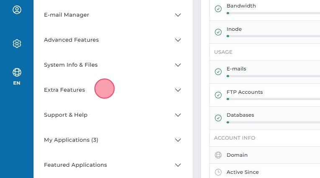The height and width of the screenshot is (178, 320).
Task: Click the Inode status check icon
Action: [218, 32]
